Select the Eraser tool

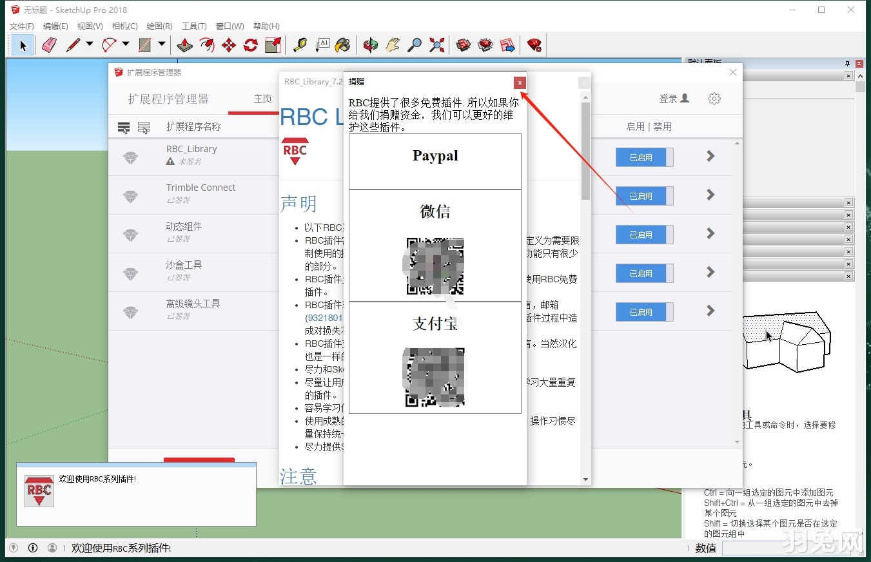(x=49, y=45)
